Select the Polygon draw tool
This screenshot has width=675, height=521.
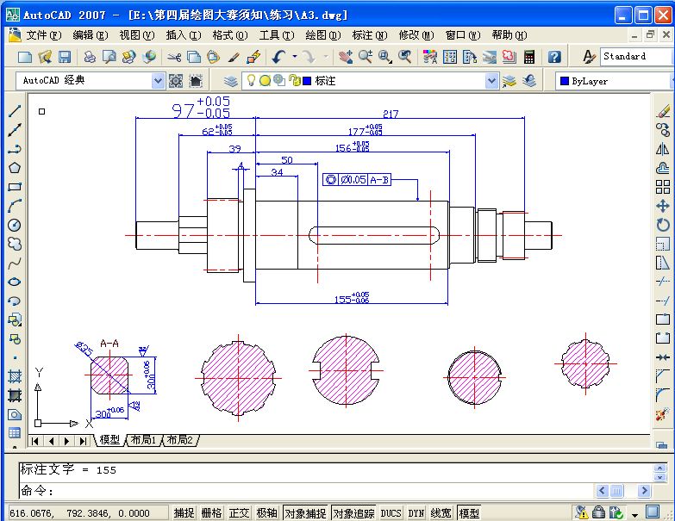15,168
